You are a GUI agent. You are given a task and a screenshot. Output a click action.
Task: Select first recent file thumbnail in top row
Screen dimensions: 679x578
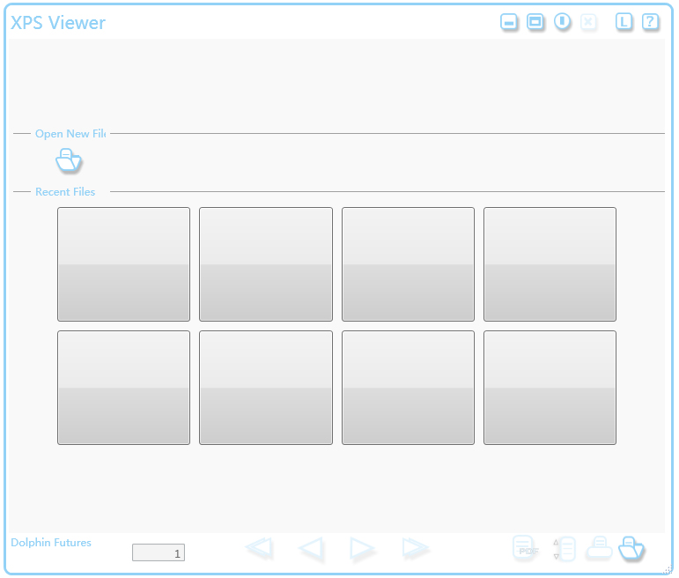click(124, 264)
